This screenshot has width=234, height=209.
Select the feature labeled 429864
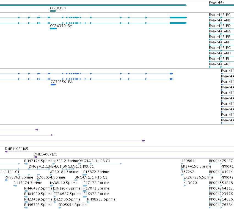pyautogui.click(x=188, y=161)
